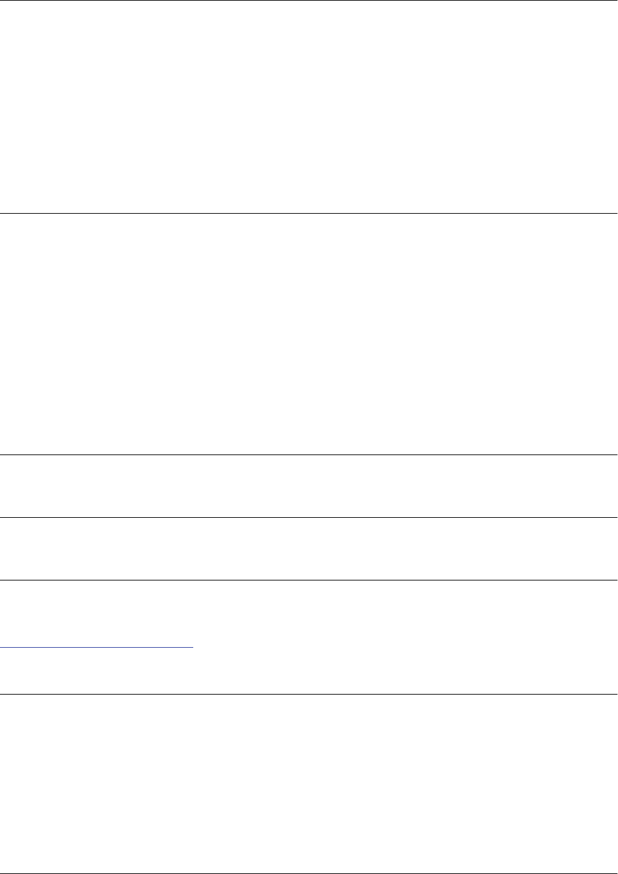Click the third horizontal divider line
Image resolution: width=618 pixels, height=874 pixels.
(309, 454)
